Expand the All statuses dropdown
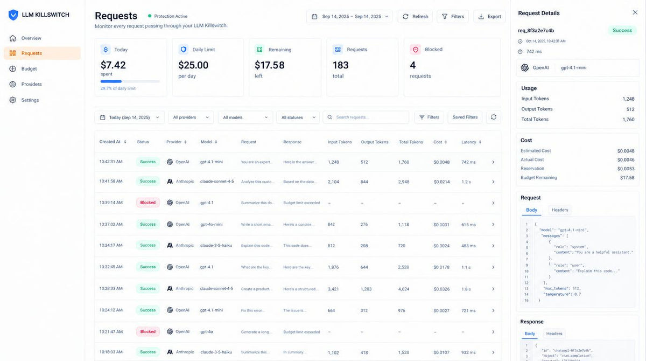Viewport: 646px width, 361px height. [x=298, y=117]
